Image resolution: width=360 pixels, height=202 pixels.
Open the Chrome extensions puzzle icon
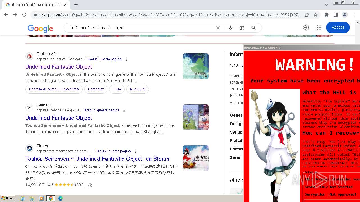click(327, 15)
